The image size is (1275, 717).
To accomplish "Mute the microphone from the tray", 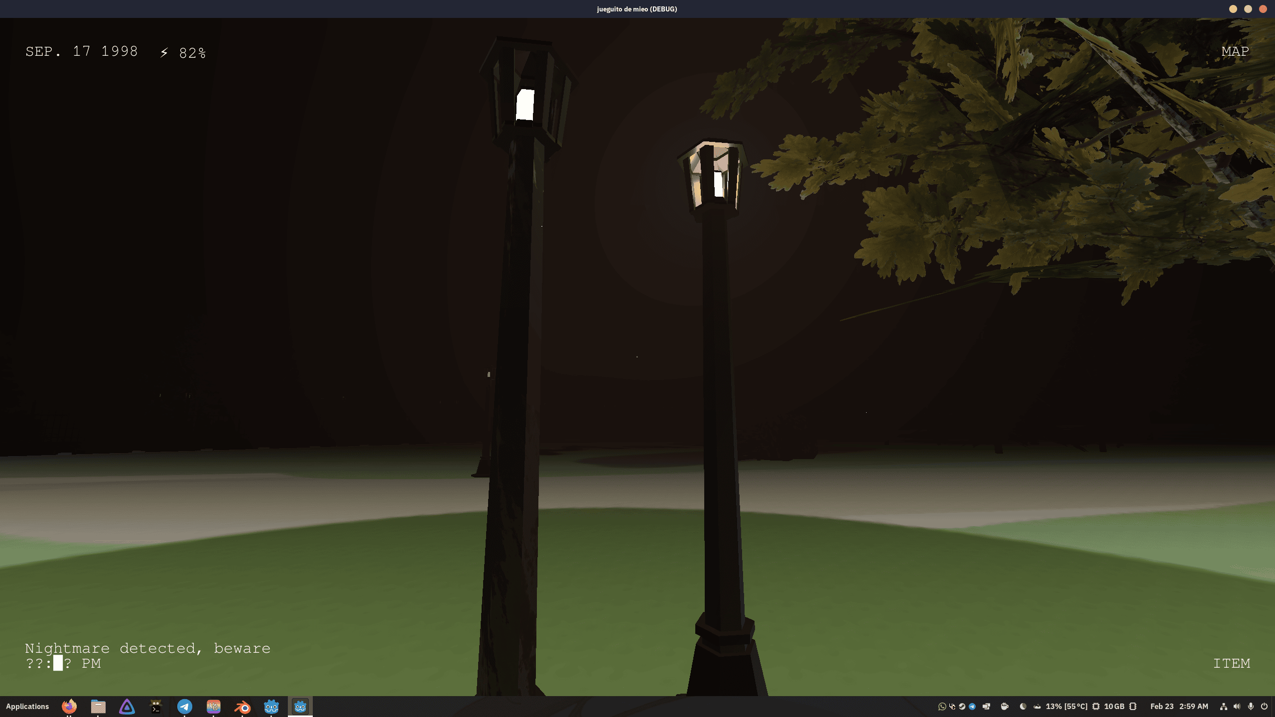I will click(1251, 707).
